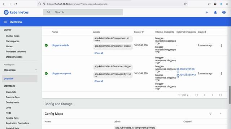Open Cron Jobs in sidebar
The image size is (231, 129).
(x=11, y=92)
